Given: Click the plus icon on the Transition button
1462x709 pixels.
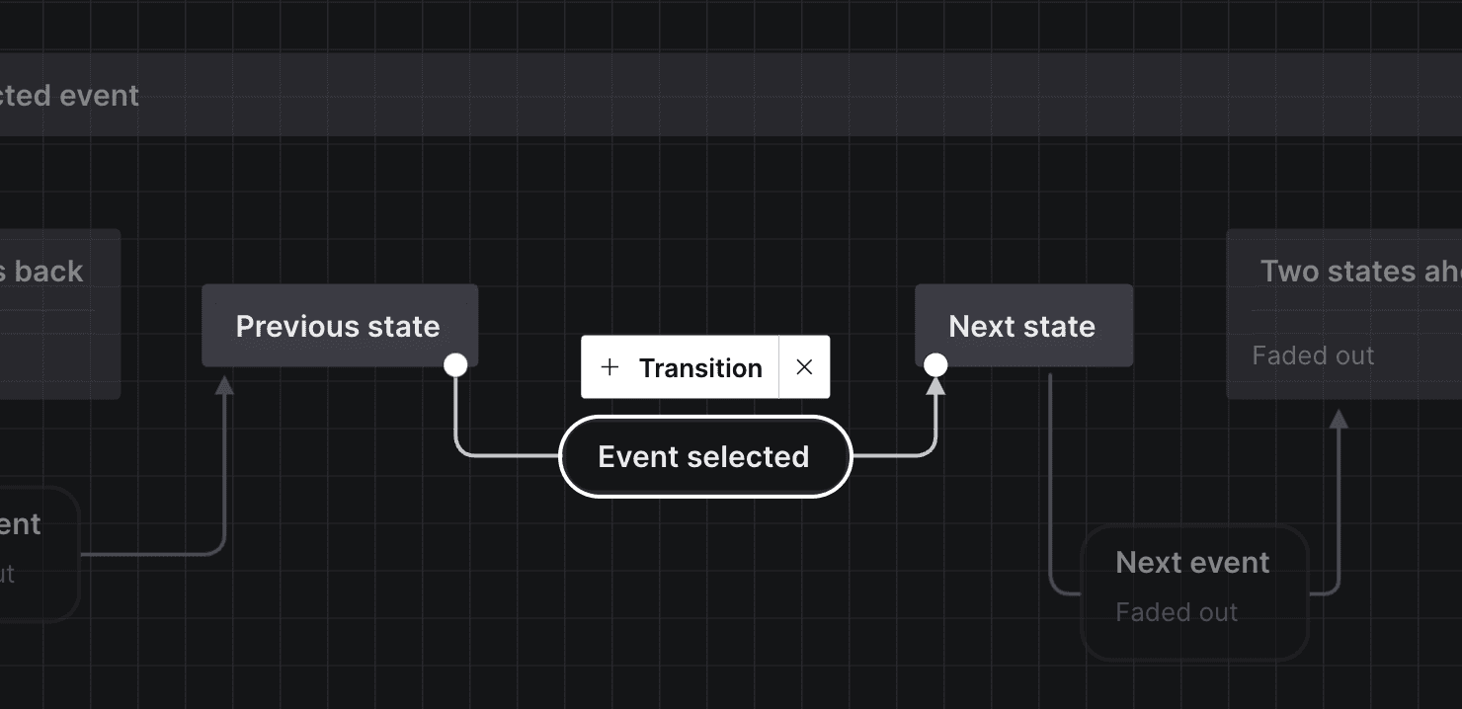Looking at the screenshot, I should pos(610,366).
